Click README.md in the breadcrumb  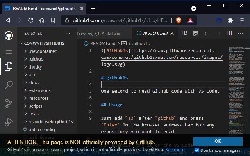tap(103, 43)
